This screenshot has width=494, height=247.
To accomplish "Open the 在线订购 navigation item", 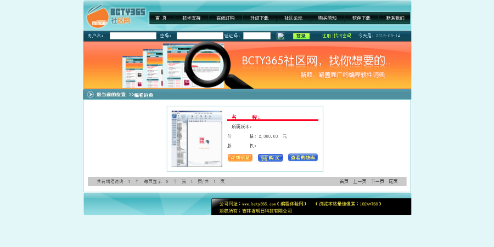I will point(226,18).
